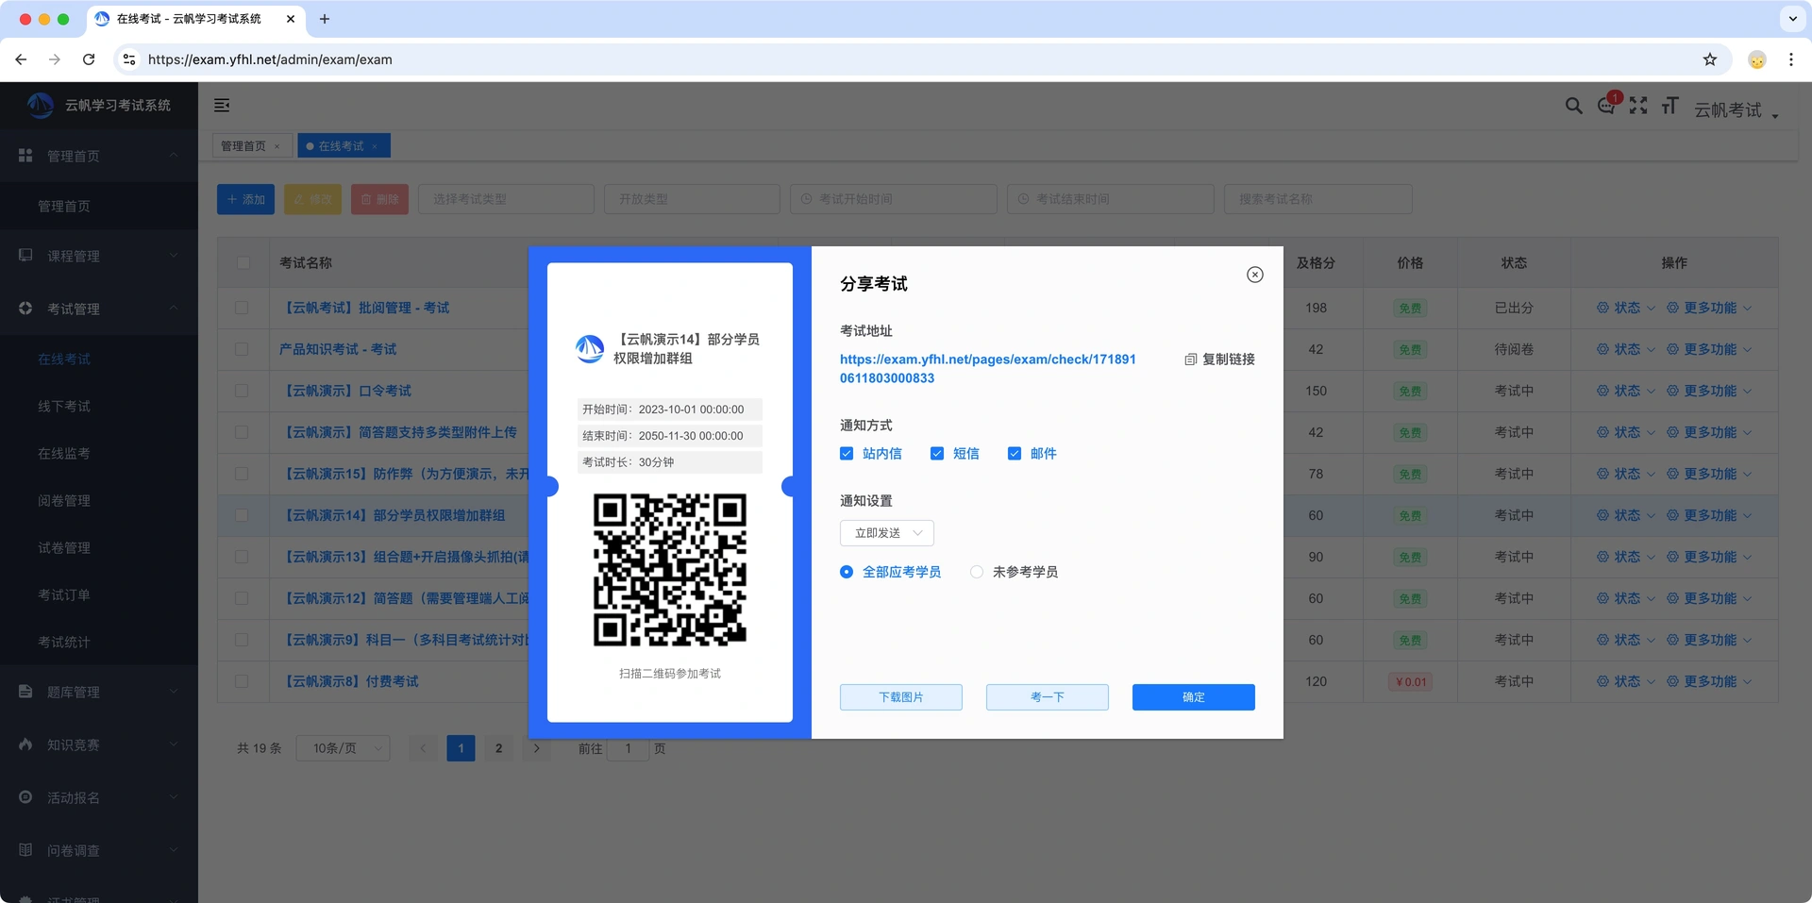
Task: Uncheck the 邮件 notification checkbox
Action: [1015, 454]
